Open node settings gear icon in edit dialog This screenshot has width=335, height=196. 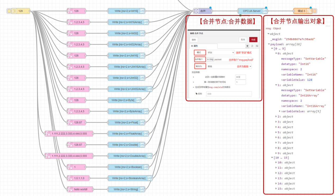click(x=248, y=46)
